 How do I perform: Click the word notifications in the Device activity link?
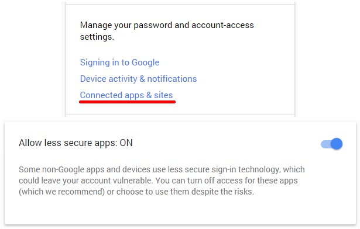coord(172,79)
